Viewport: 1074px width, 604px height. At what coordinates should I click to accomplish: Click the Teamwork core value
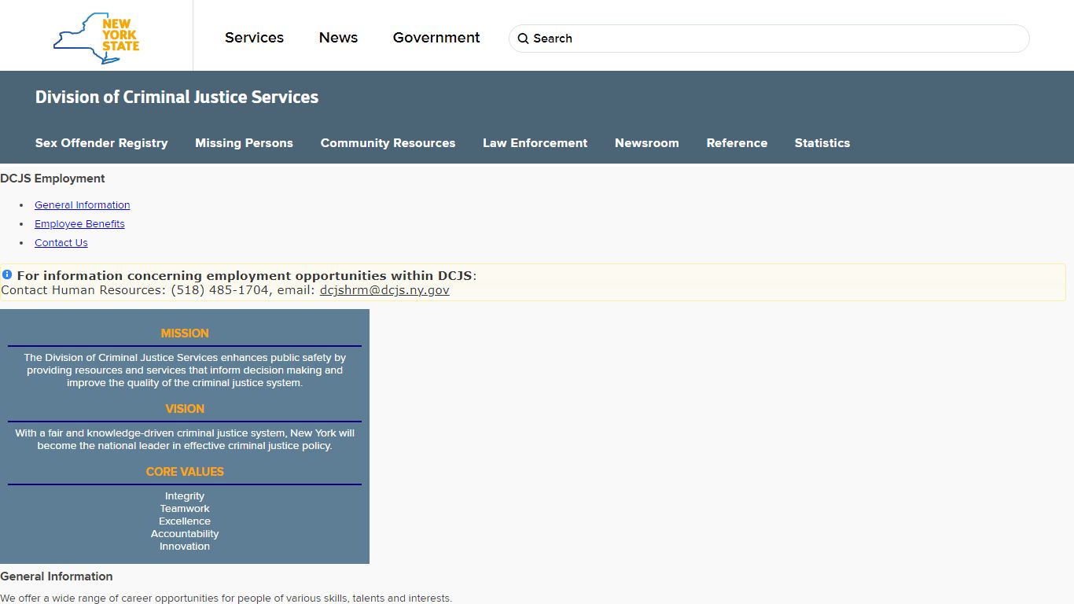coord(185,509)
